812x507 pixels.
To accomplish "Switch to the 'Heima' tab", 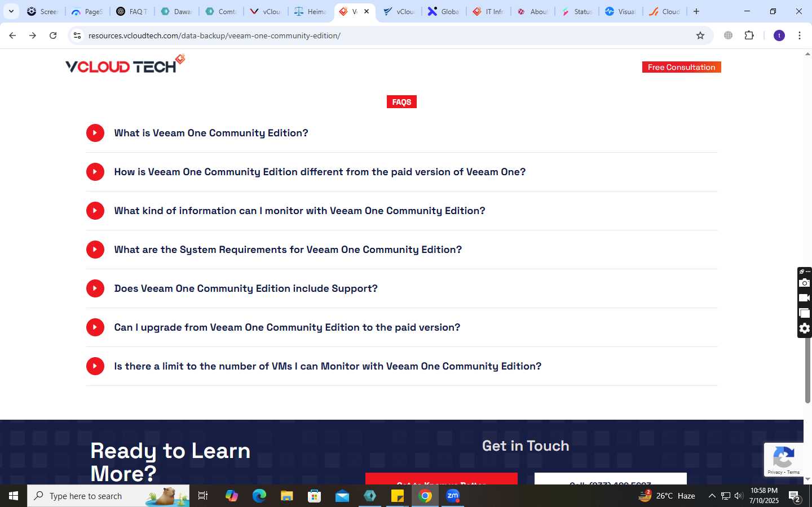I will (x=310, y=11).
